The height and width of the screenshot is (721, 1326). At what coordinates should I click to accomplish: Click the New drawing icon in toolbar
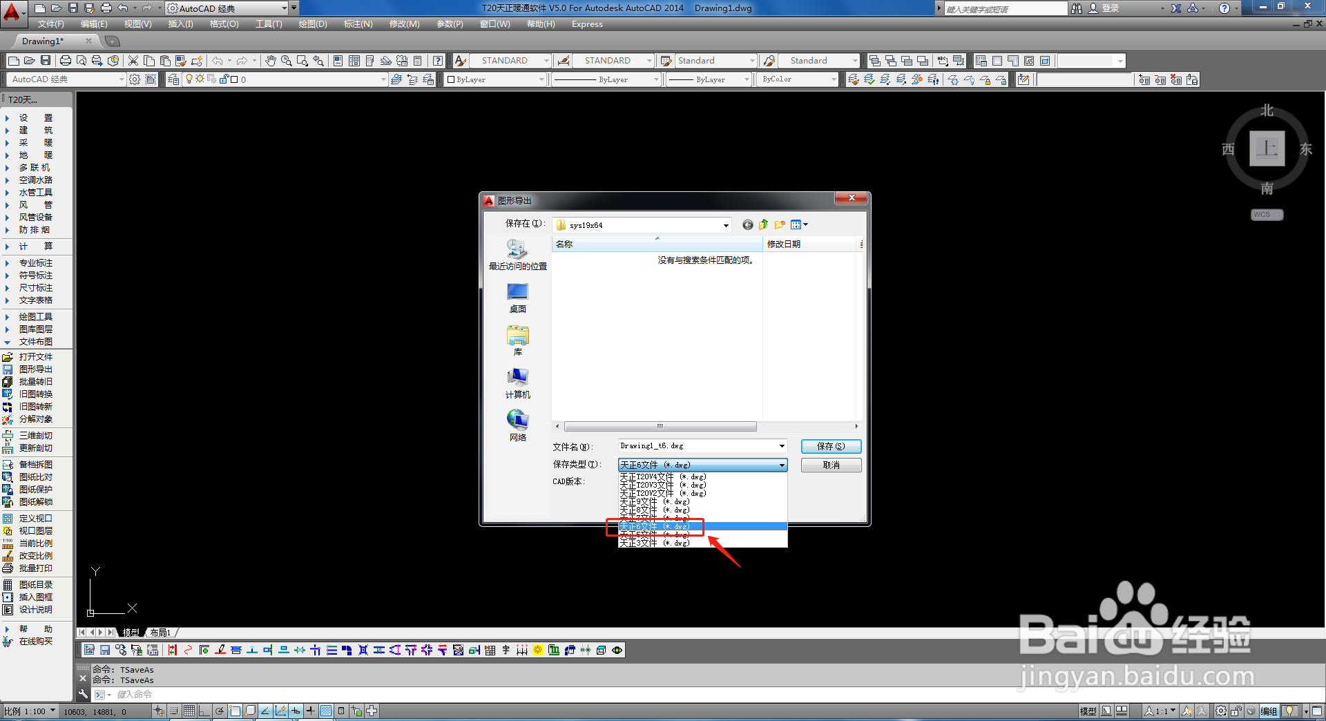(x=14, y=61)
